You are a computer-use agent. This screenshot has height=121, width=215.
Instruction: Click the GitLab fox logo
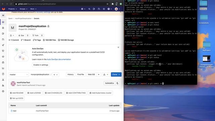coord(4,9)
